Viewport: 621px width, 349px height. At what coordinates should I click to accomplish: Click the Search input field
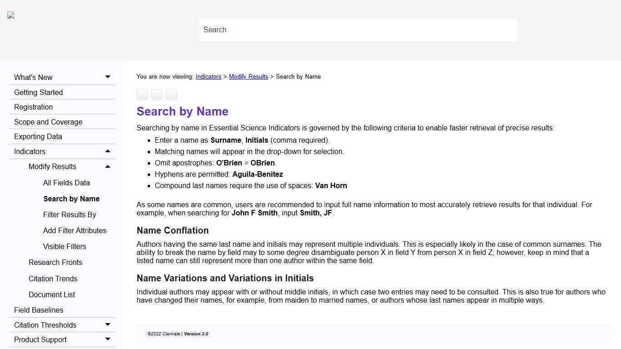click(358, 30)
